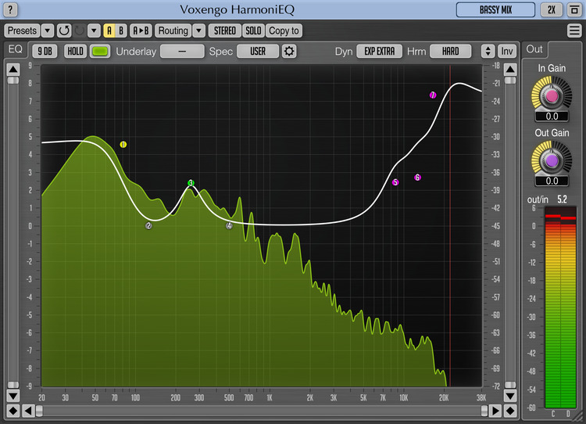This screenshot has height=424, width=586.
Task: Select green EQ band point 3
Action: [x=191, y=183]
